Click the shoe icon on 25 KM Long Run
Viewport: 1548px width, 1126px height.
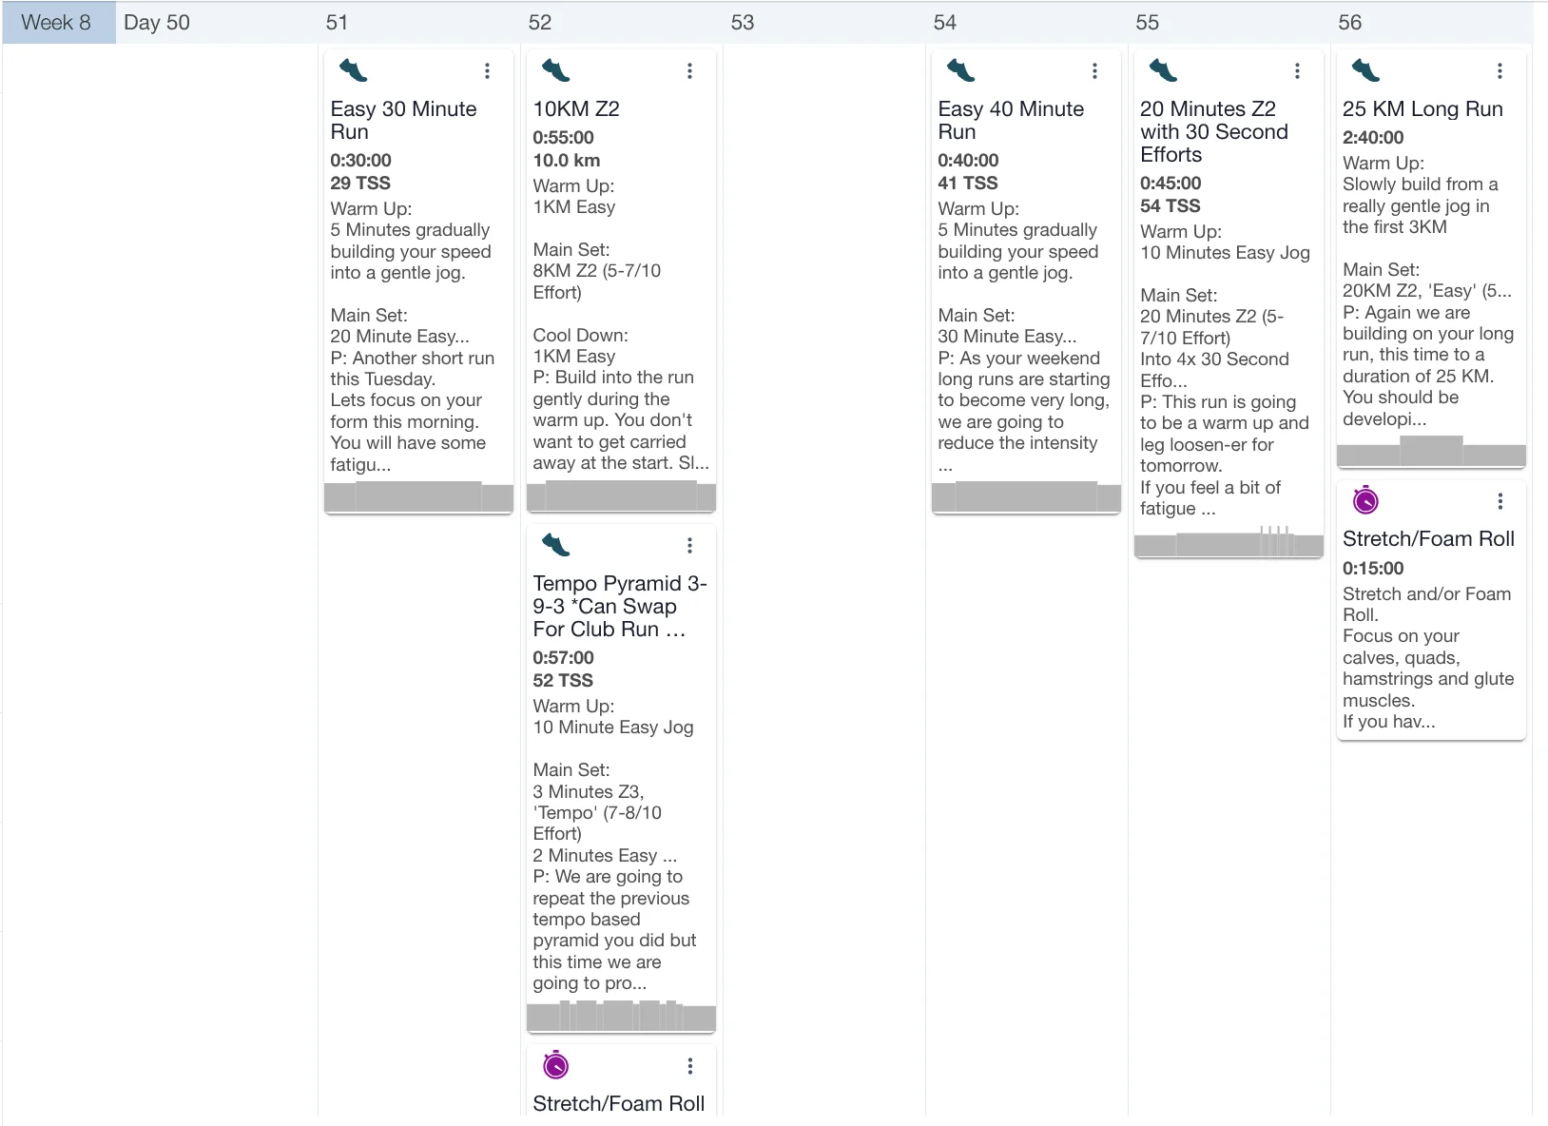click(1365, 70)
